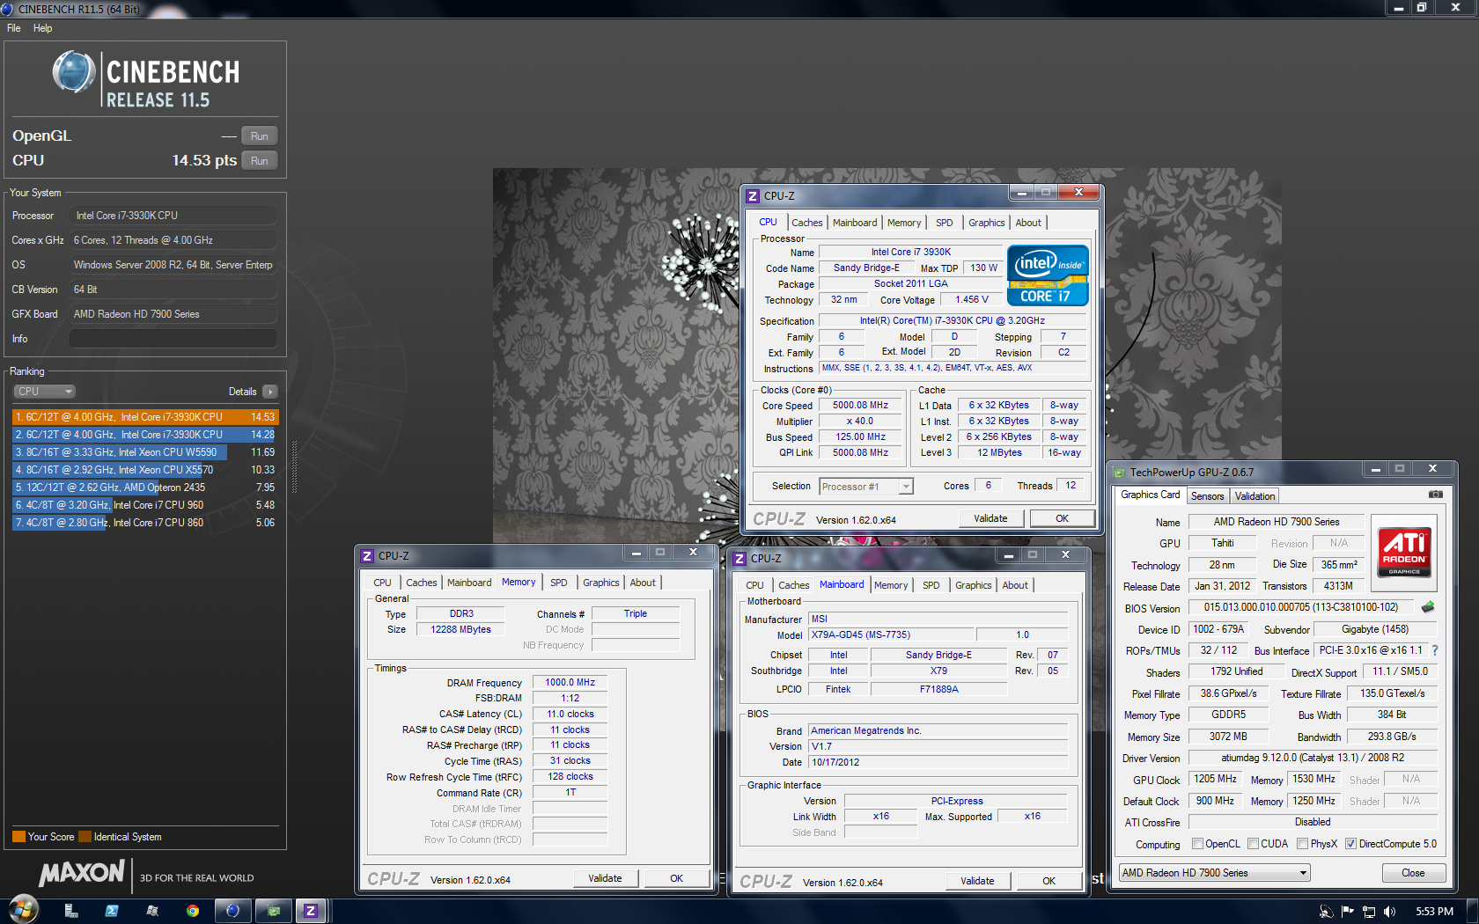Click the Your Score orange swatch
Screen dimensions: 1479x924
pyautogui.click(x=18, y=837)
